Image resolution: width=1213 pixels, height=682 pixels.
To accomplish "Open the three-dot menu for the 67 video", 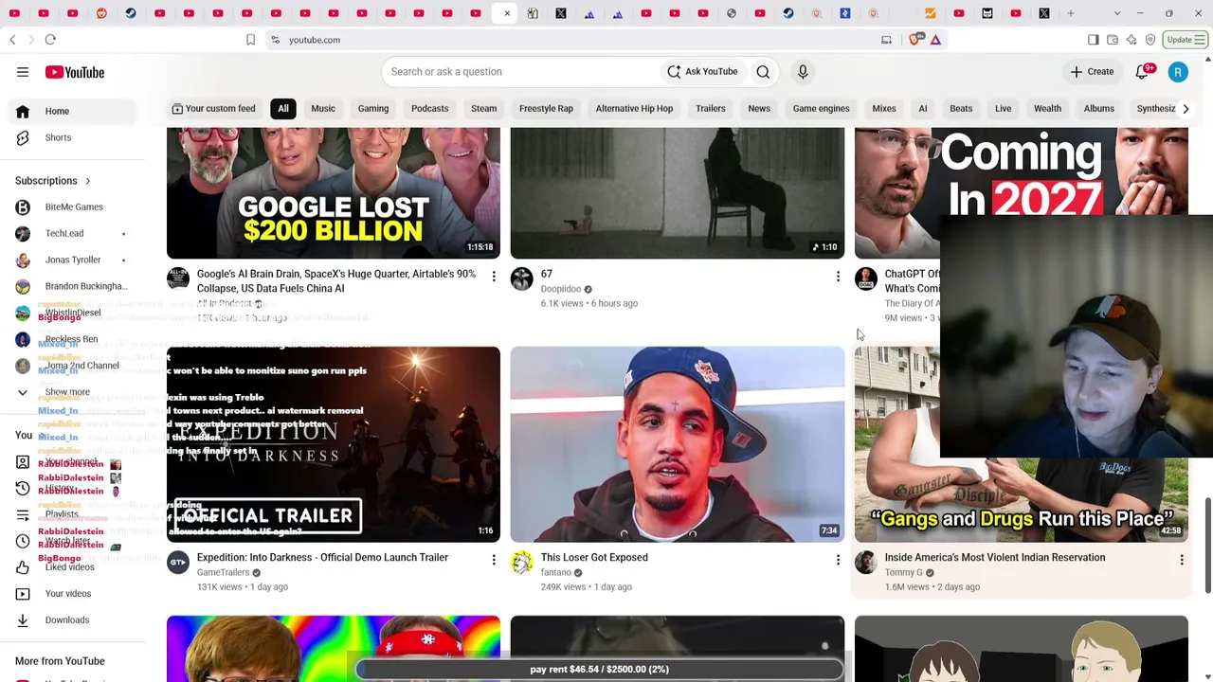I will 838,277.
